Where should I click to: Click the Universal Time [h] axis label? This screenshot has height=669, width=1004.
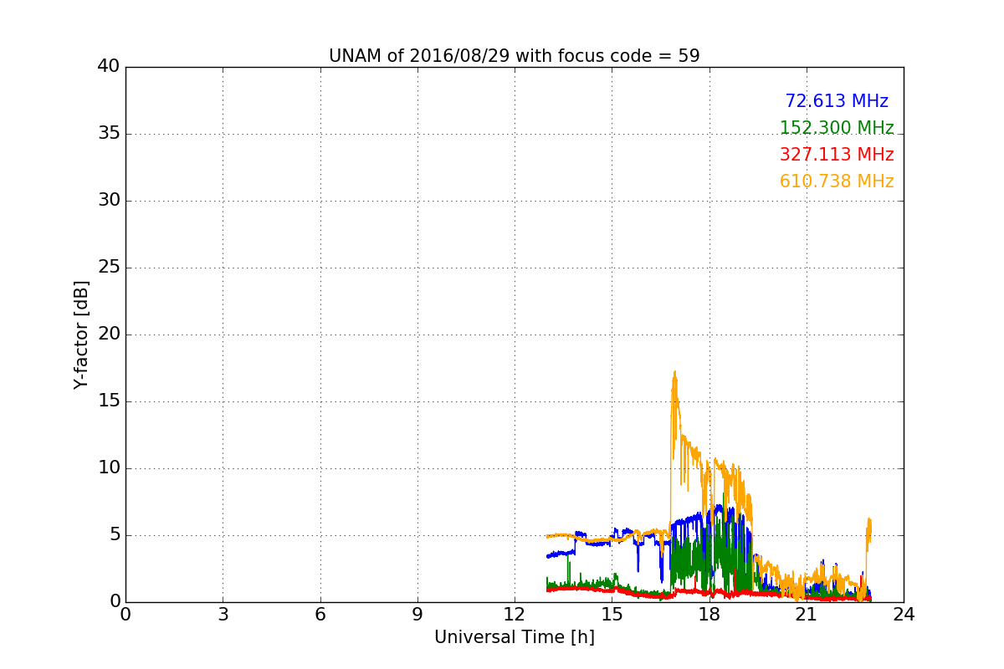(x=514, y=637)
